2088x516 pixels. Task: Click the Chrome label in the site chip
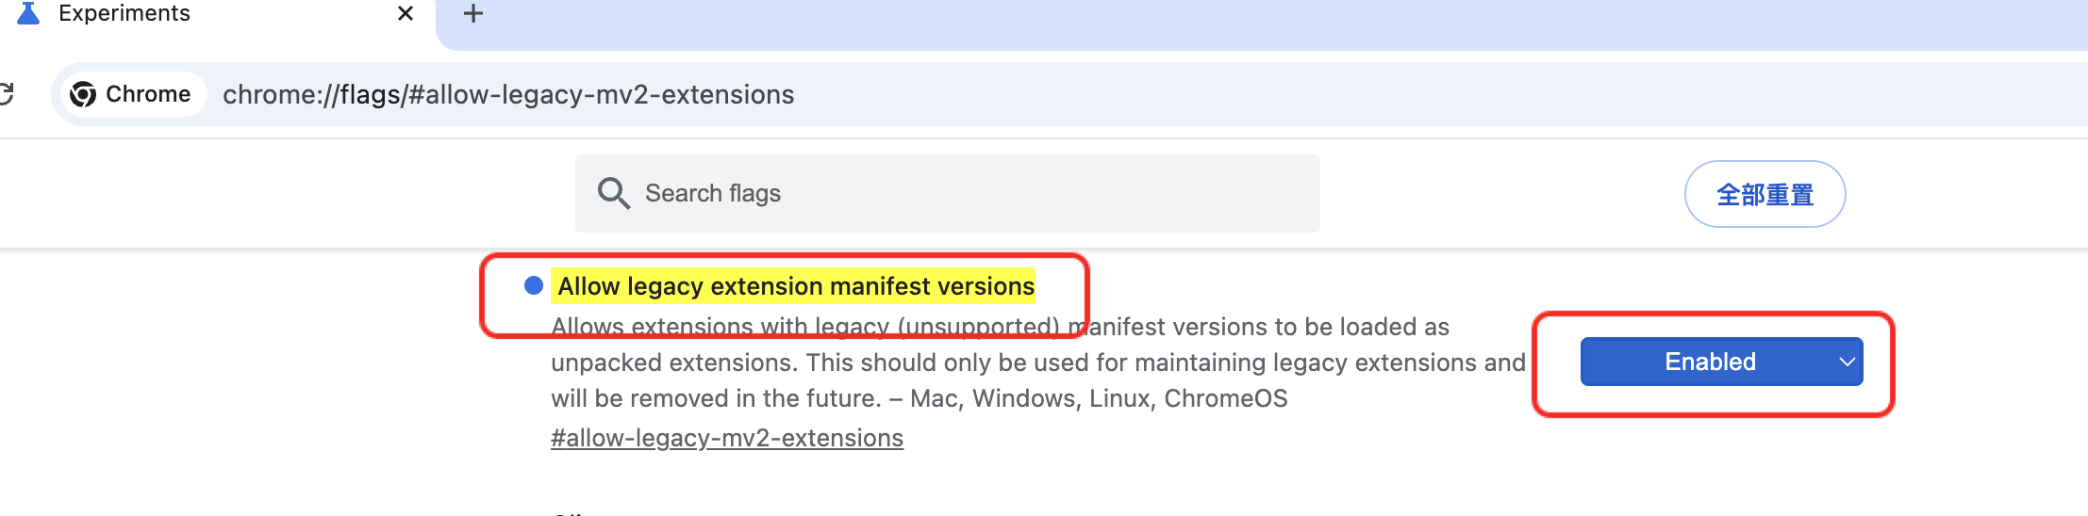coord(148,94)
